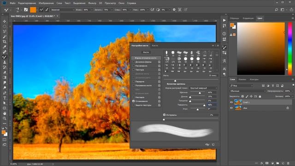Image resolution: width=295 pixels, height=166 pixels.
Task: Open Color panel flyout menu
Action: tap(293, 18)
